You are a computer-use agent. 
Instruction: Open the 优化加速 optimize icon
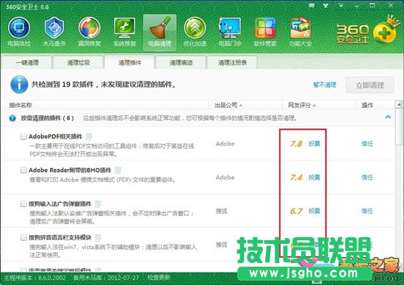coord(195,32)
